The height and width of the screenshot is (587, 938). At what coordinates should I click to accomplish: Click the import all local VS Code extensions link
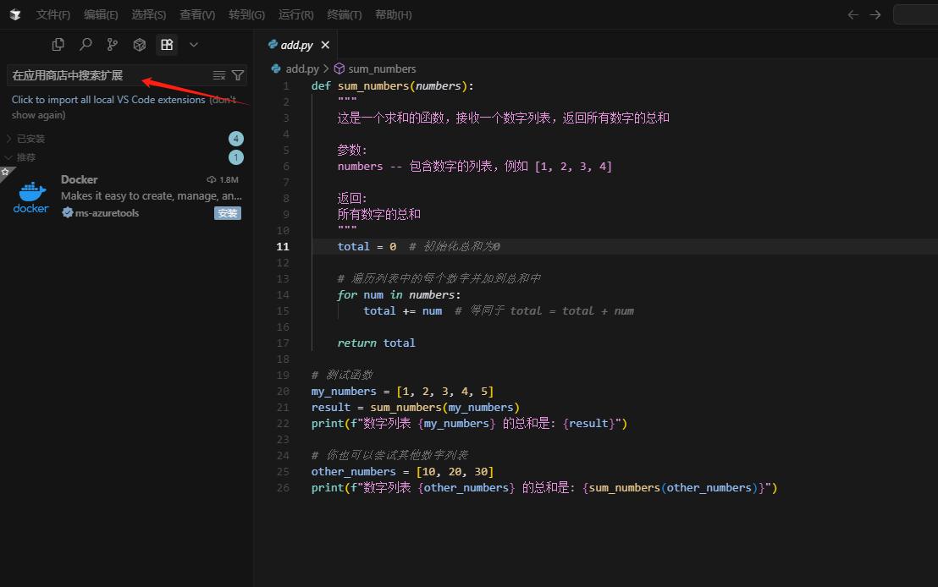(108, 100)
